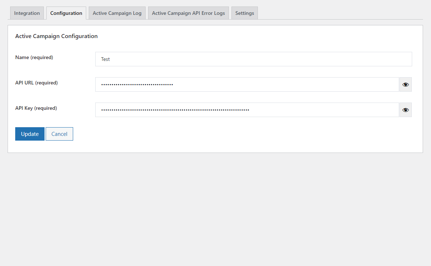This screenshot has height=266, width=431.
Task: Click the 'Name (required)' label
Action: [34, 58]
